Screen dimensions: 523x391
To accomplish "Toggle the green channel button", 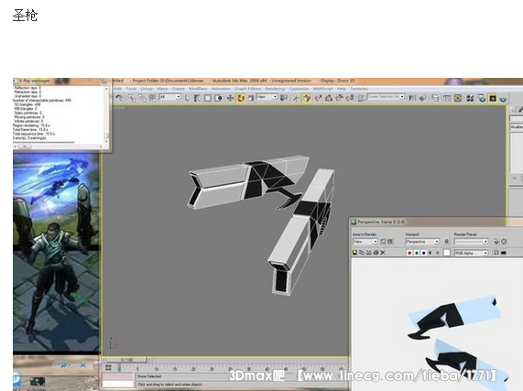I will click(x=417, y=253).
